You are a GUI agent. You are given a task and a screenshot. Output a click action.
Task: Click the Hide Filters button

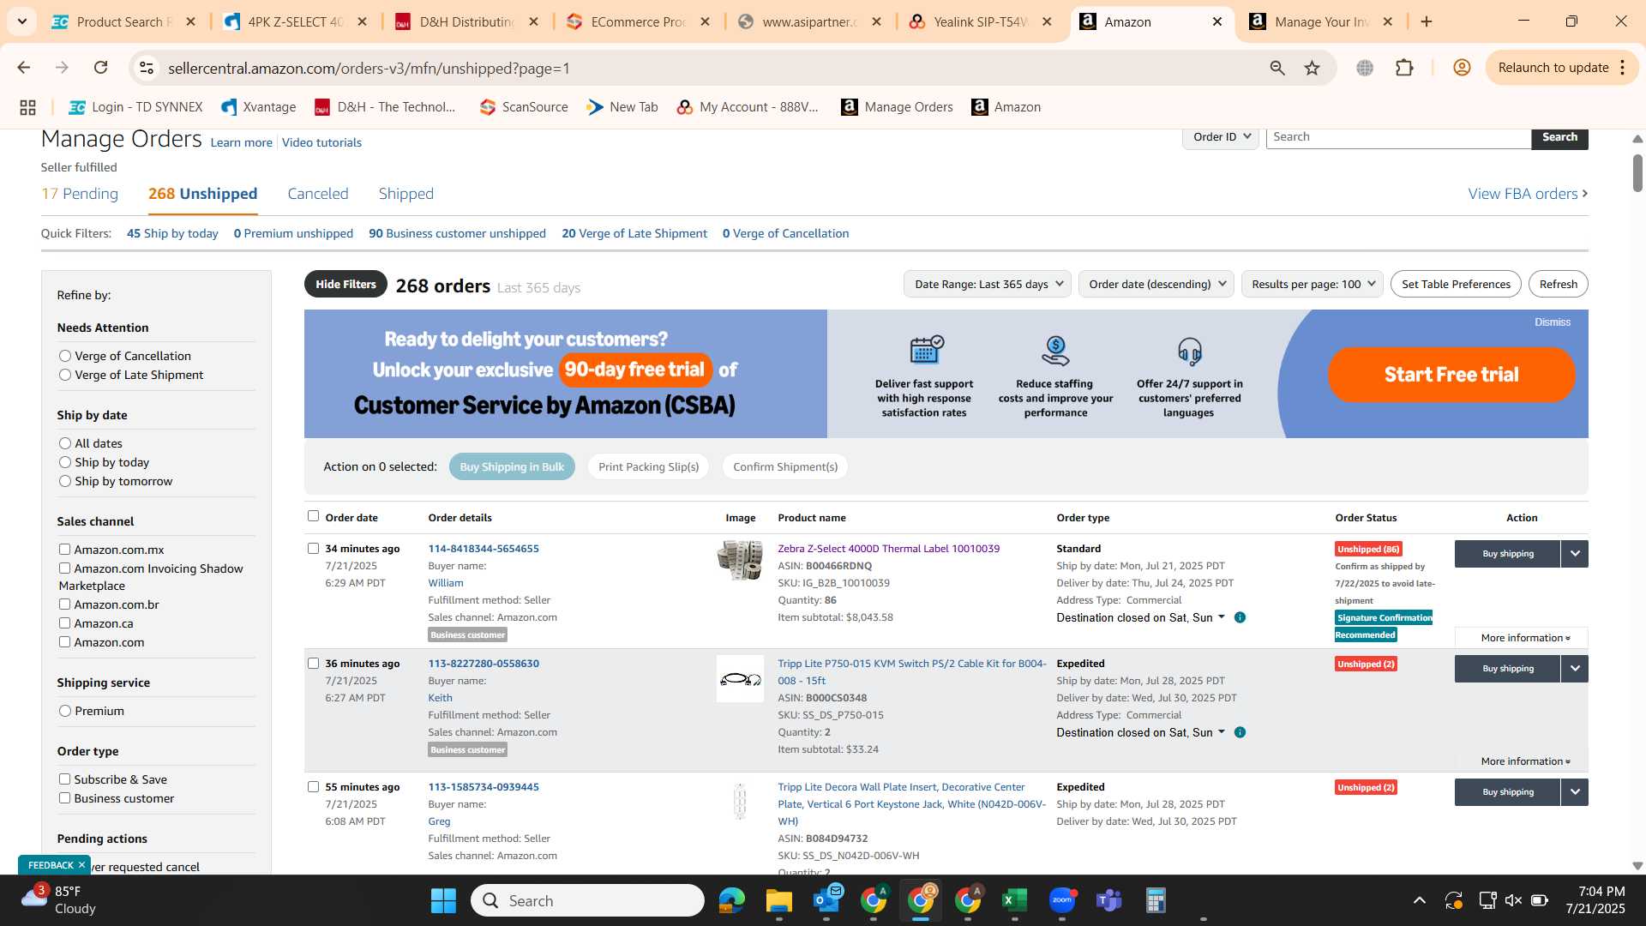click(x=345, y=284)
